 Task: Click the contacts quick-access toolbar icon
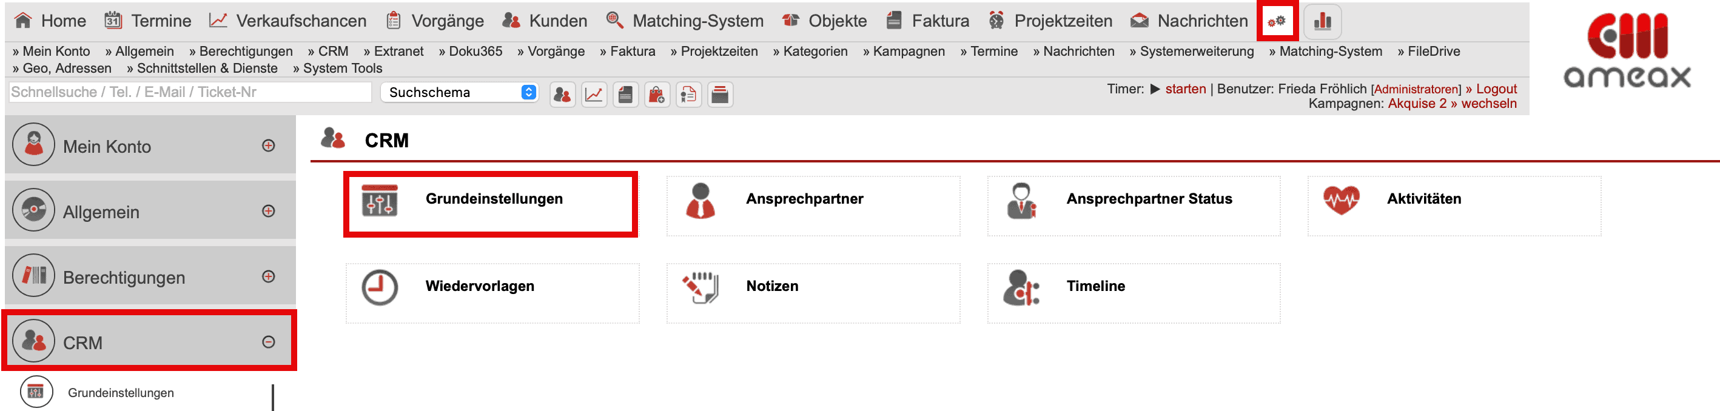[562, 95]
